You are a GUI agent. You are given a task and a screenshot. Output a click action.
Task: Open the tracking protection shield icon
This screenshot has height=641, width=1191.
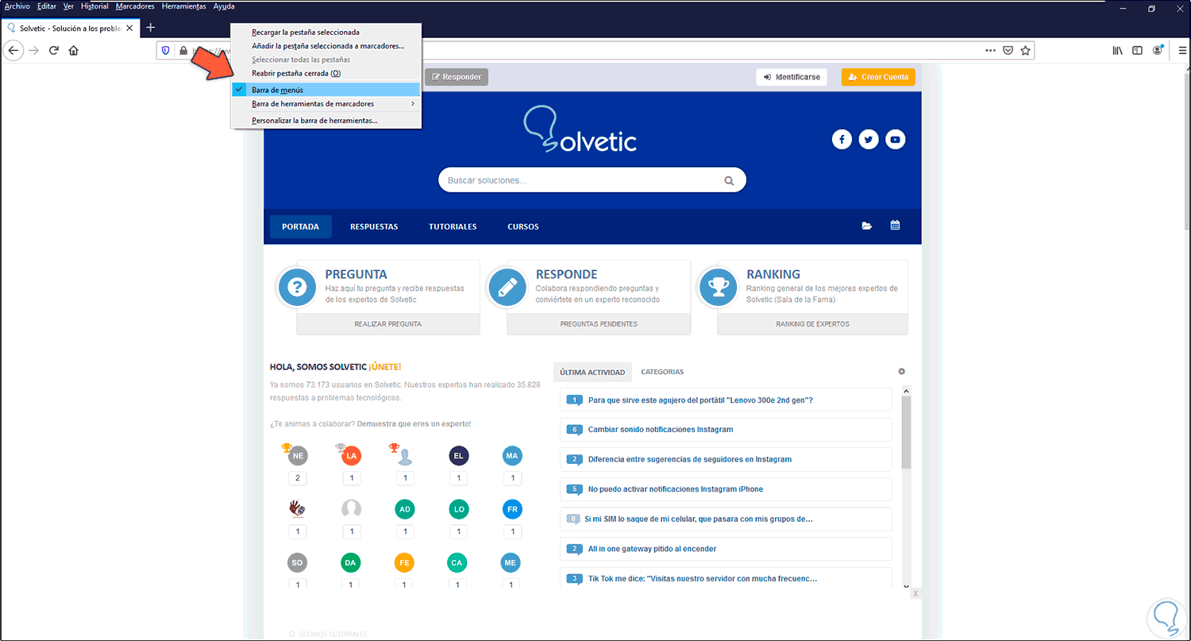point(166,50)
